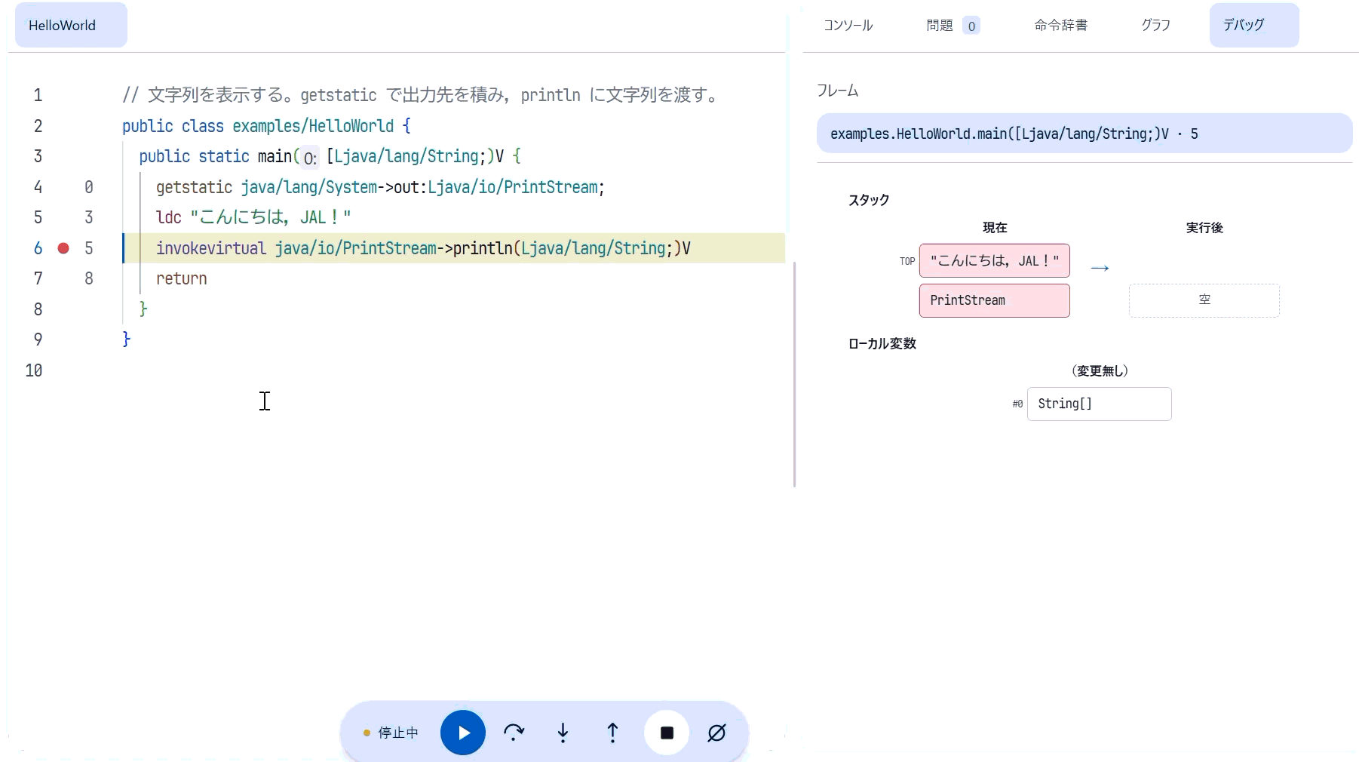Screen dimensions: 1359x762
Task: Select the デバッグ tab
Action: pos(1254,25)
